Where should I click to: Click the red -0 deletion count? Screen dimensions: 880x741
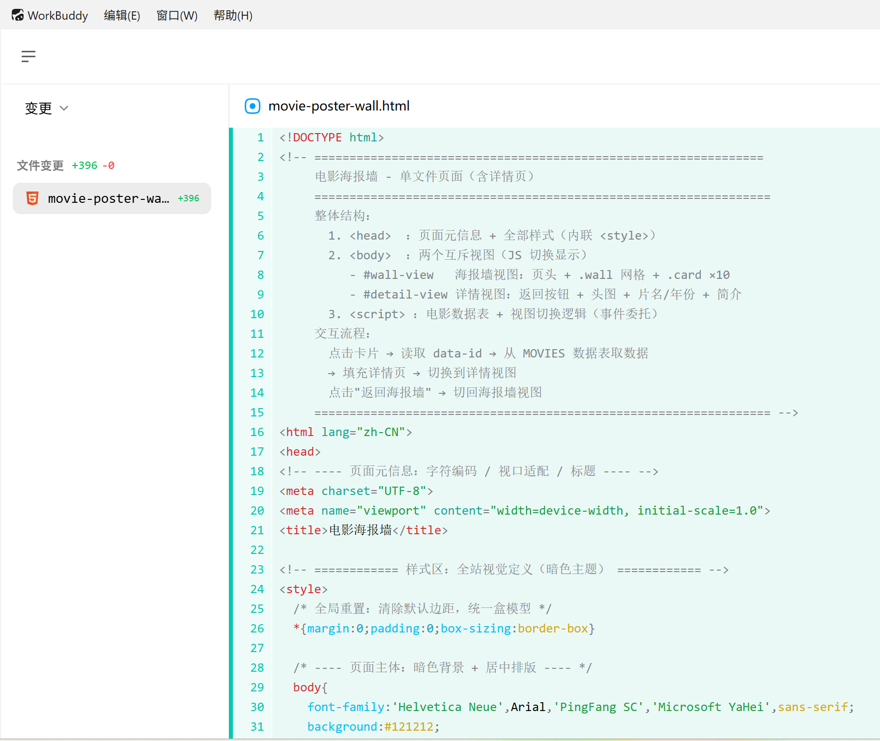tap(108, 165)
